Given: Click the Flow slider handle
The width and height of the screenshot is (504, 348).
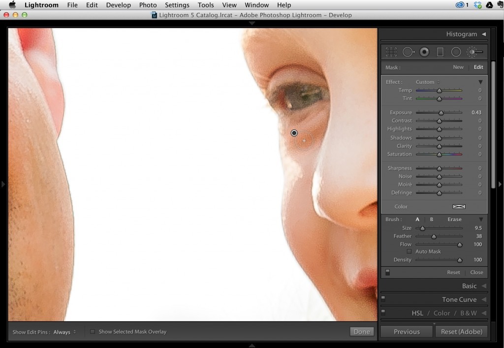Looking at the screenshot, I should pyautogui.click(x=460, y=245).
